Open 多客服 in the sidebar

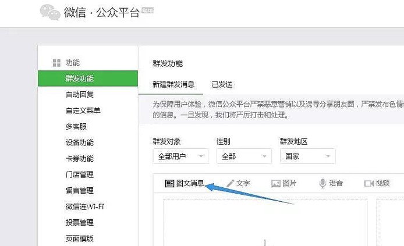pyautogui.click(x=76, y=126)
